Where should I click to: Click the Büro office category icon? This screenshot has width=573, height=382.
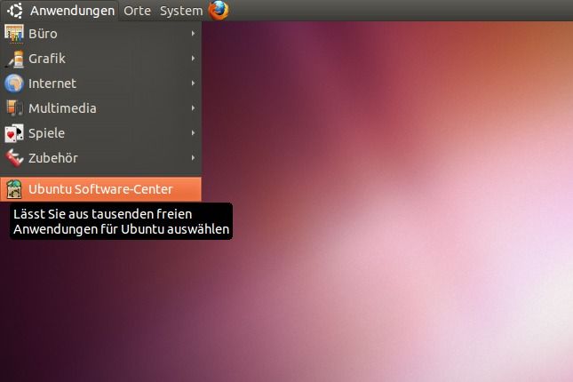pyautogui.click(x=13, y=34)
